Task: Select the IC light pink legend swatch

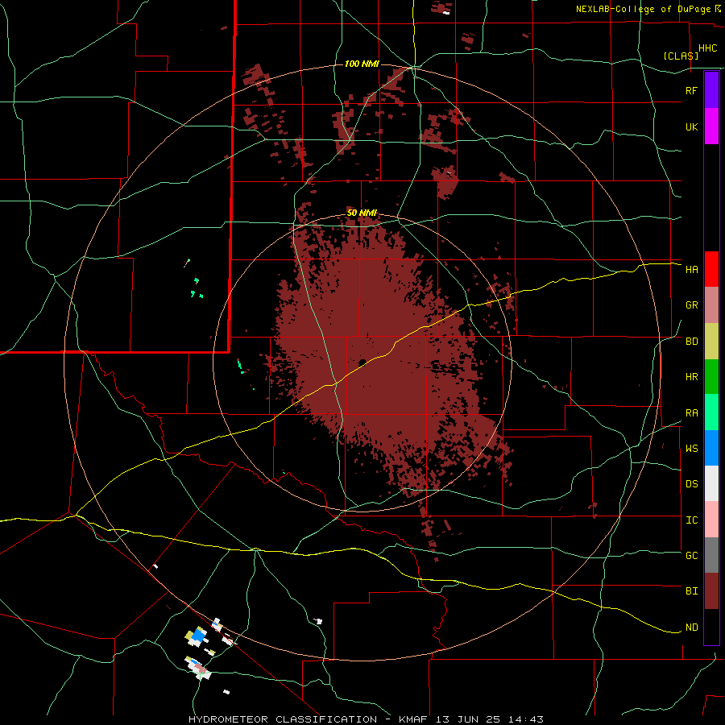Action: pos(711,520)
